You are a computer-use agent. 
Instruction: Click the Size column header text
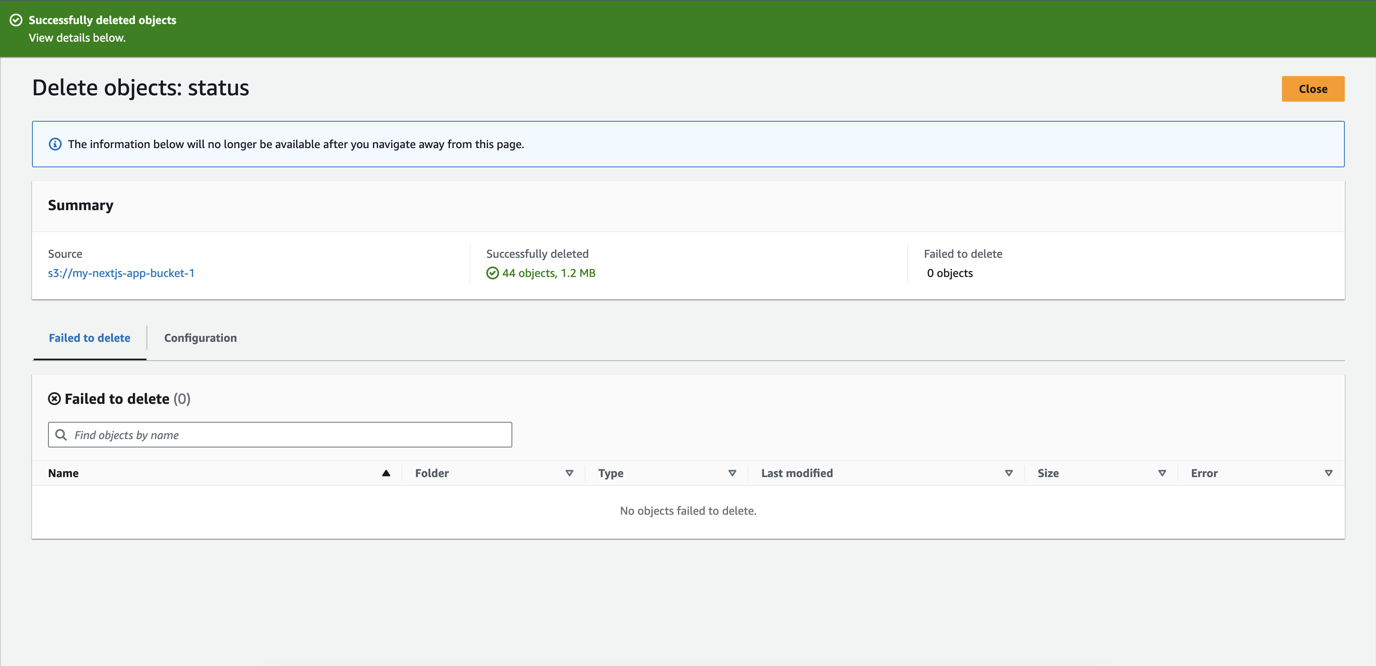tap(1048, 473)
